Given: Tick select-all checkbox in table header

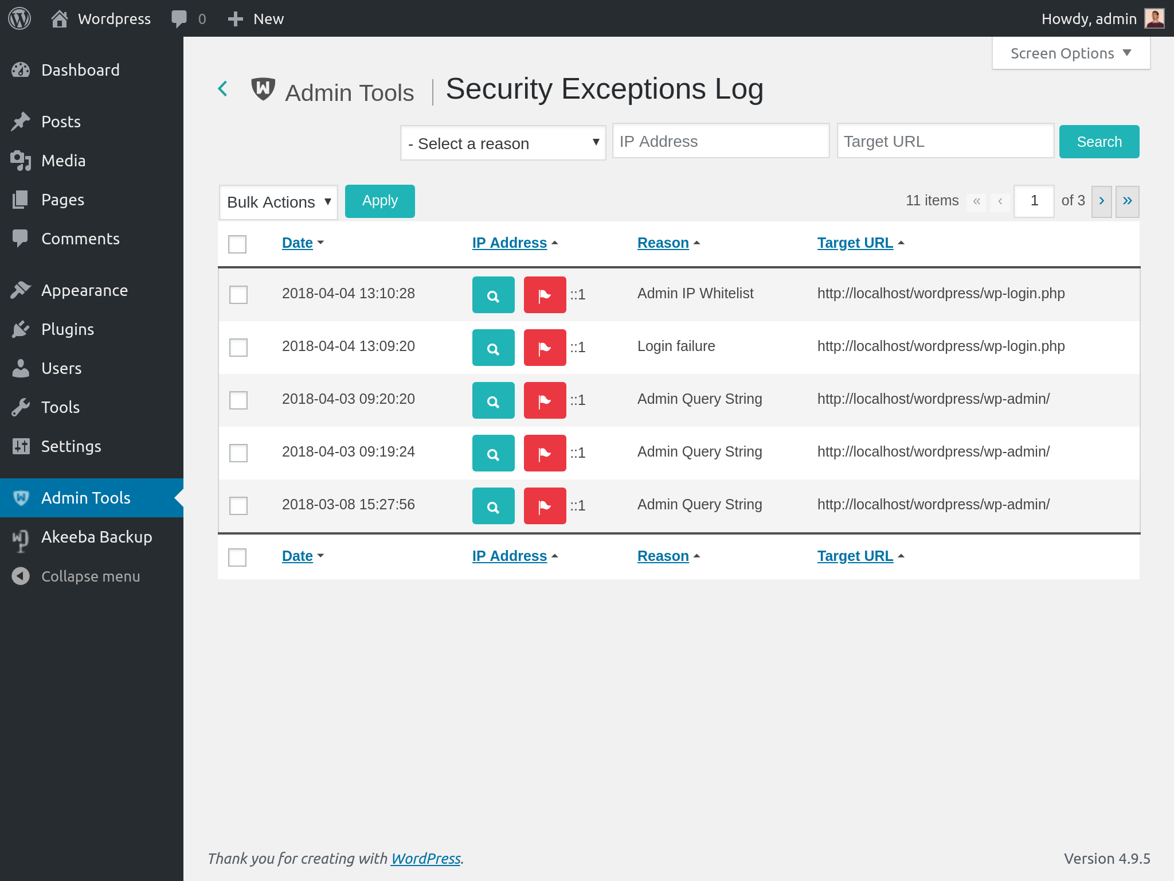Looking at the screenshot, I should [237, 244].
